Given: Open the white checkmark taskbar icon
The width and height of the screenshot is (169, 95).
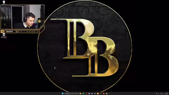Looking at the screenshot, I should point(95,93).
